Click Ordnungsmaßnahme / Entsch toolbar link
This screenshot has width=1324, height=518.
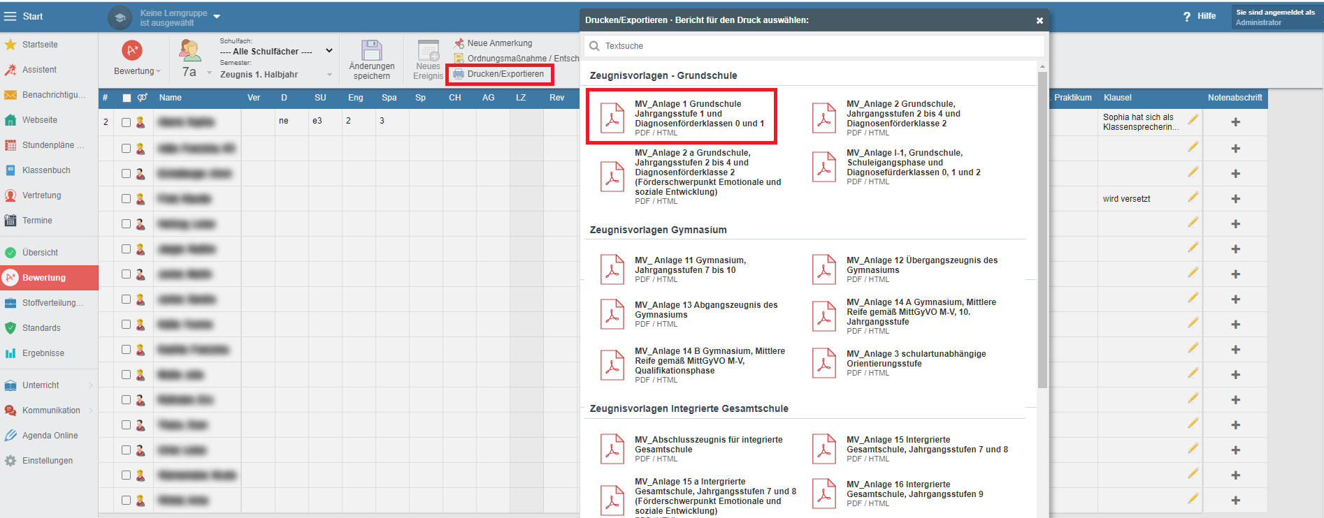tap(522, 59)
